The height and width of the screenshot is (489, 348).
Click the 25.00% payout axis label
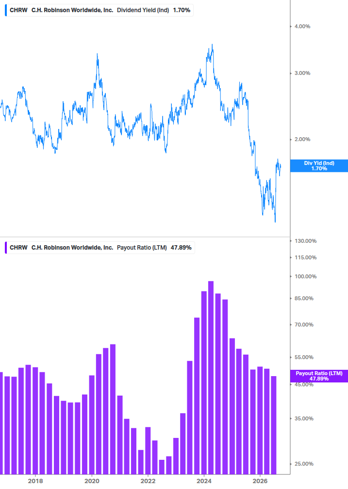[304, 464]
